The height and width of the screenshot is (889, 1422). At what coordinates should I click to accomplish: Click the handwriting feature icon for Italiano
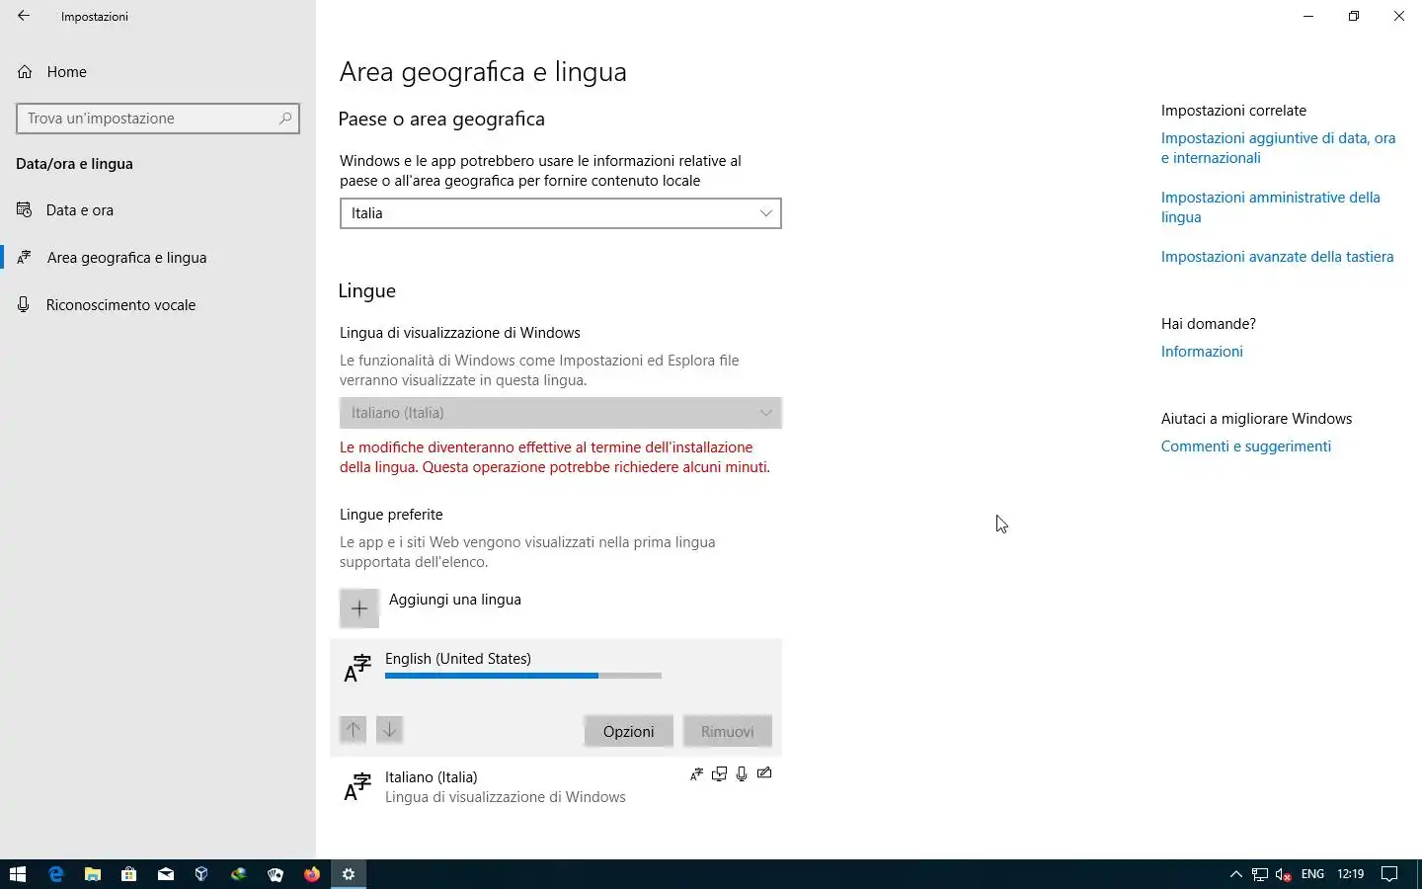tap(764, 773)
